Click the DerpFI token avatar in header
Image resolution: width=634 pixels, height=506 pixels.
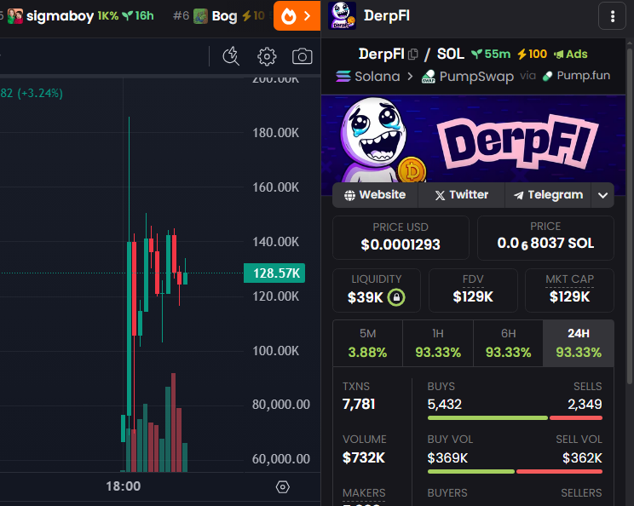[x=342, y=16]
